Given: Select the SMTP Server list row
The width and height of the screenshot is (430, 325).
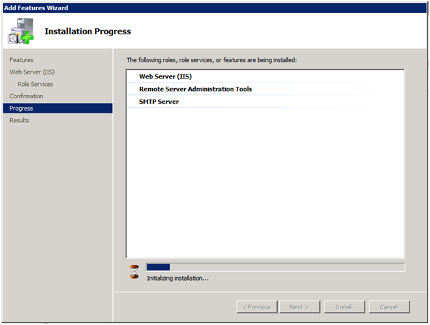Looking at the screenshot, I should pos(266,102).
